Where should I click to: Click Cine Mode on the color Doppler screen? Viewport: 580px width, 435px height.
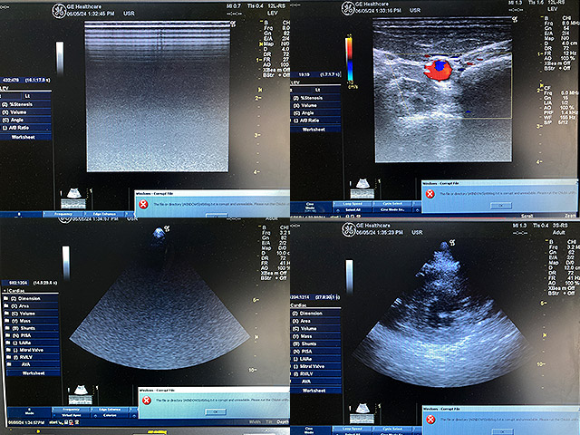point(310,206)
